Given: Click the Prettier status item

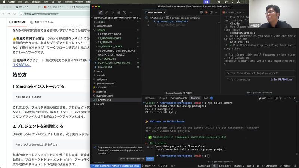Looking at the screenshot, I should 285,166.
